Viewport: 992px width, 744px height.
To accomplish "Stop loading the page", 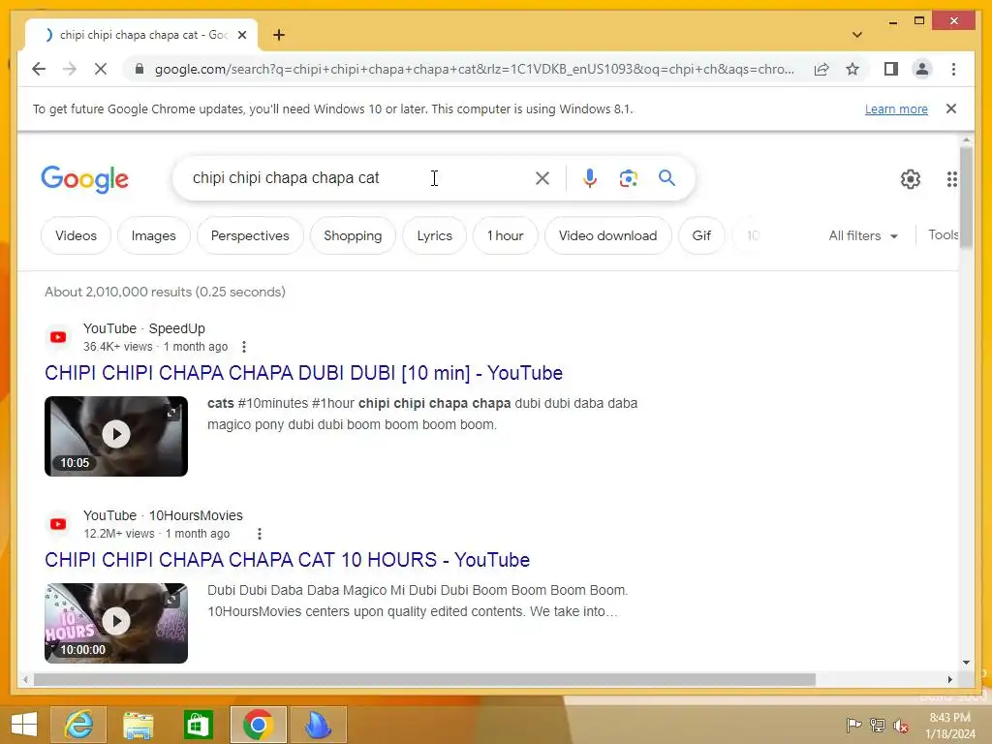I will coord(101,69).
